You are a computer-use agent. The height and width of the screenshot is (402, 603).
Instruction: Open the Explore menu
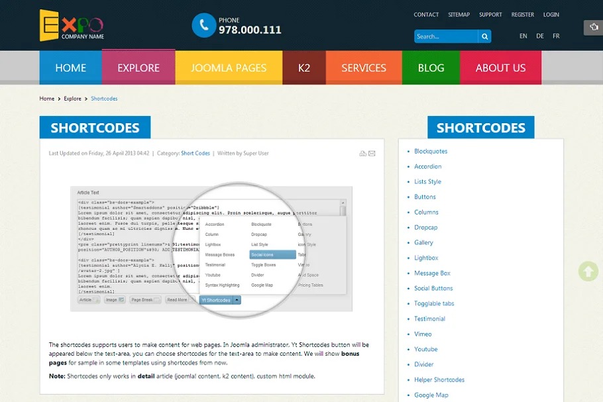pos(138,68)
